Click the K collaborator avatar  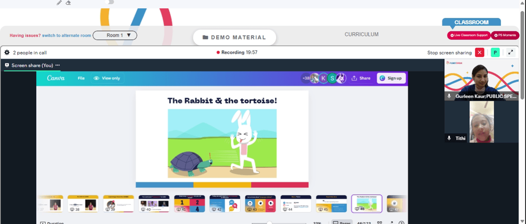pyautogui.click(x=323, y=78)
